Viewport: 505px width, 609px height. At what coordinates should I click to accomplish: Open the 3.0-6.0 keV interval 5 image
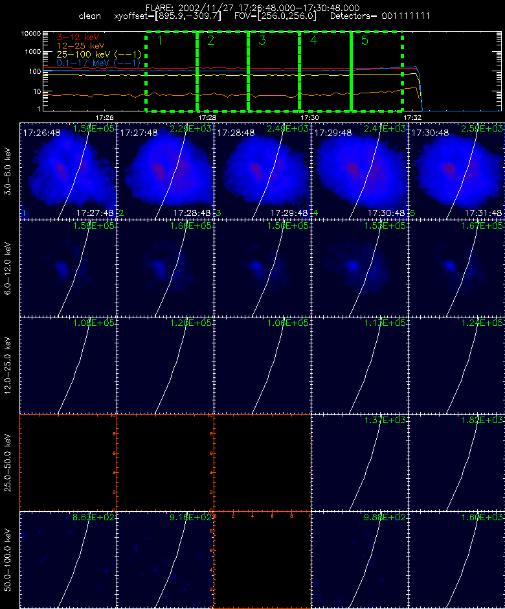pyautogui.click(x=456, y=171)
